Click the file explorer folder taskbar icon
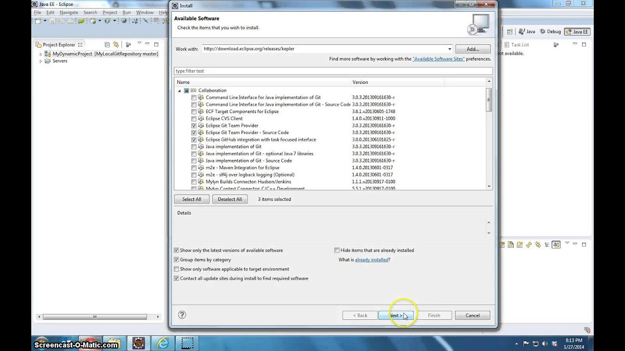Viewport: 625px width, 351px height. tap(115, 343)
